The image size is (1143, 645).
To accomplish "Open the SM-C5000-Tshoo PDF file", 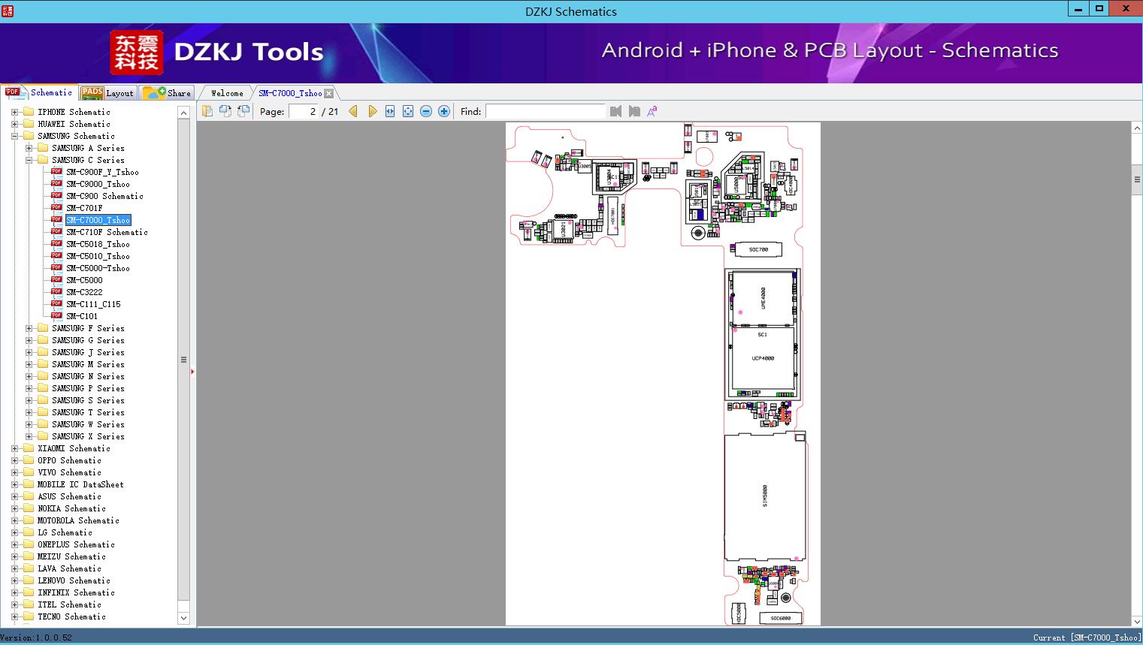I will (x=98, y=268).
